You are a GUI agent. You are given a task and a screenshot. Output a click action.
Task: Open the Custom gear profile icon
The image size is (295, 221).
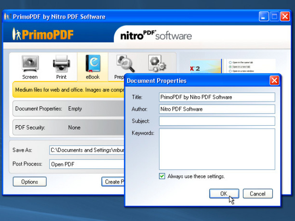click(x=157, y=64)
